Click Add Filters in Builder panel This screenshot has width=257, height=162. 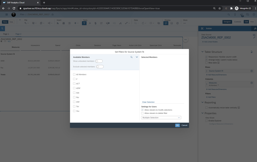click(x=211, y=97)
